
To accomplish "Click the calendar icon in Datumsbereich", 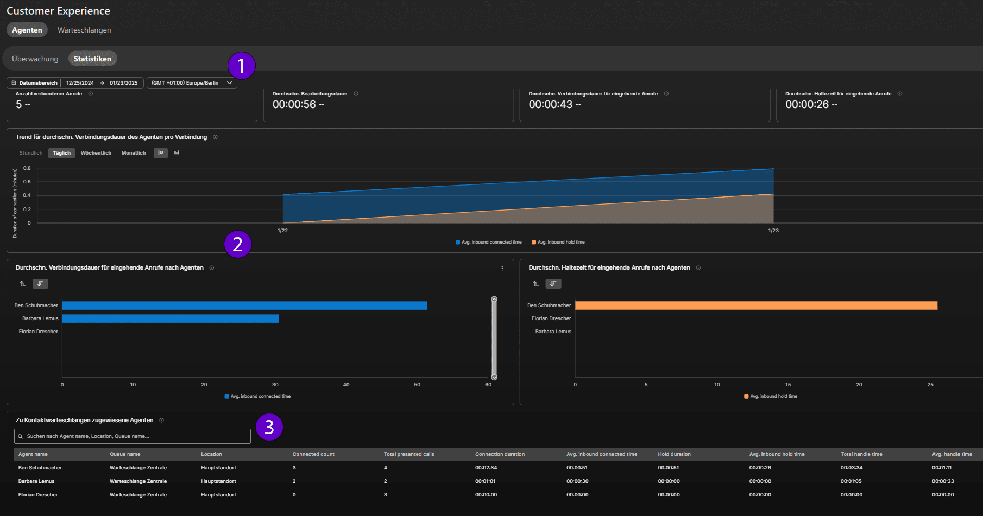I will pyautogui.click(x=14, y=83).
